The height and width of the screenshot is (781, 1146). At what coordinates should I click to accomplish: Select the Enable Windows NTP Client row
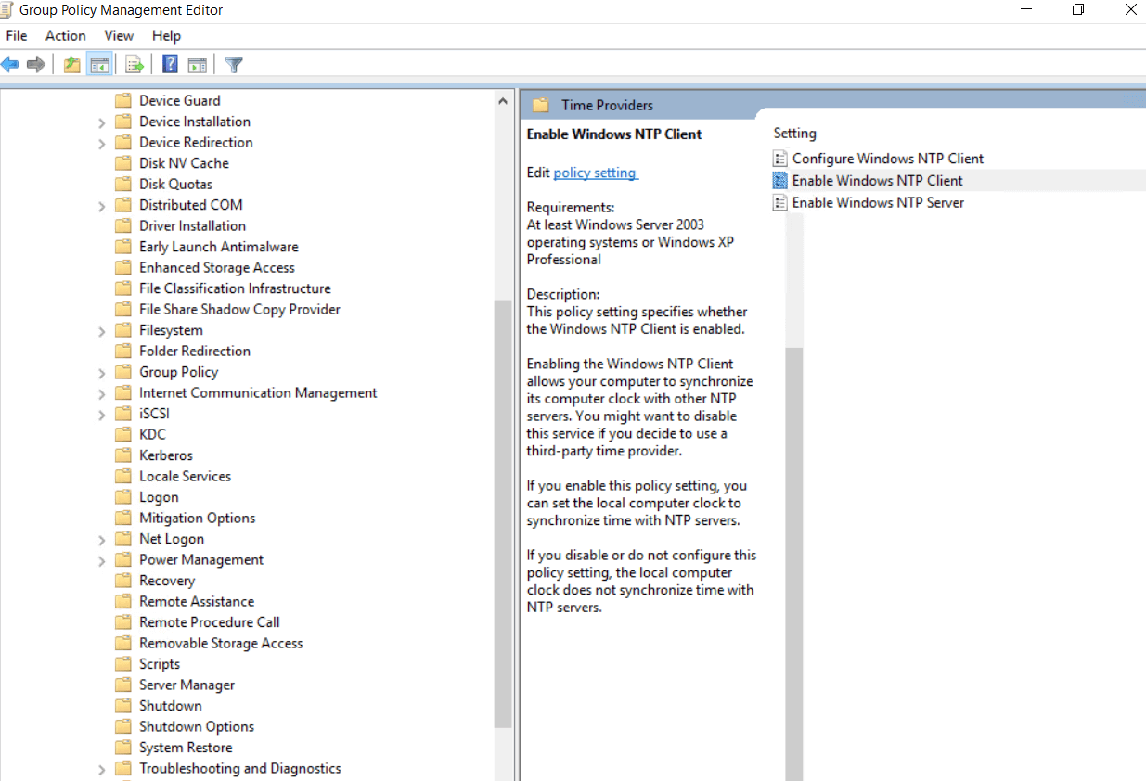(x=959, y=180)
